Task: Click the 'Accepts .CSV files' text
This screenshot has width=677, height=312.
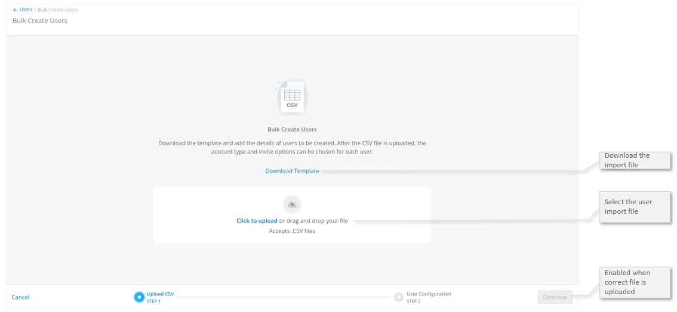Action: click(x=292, y=231)
